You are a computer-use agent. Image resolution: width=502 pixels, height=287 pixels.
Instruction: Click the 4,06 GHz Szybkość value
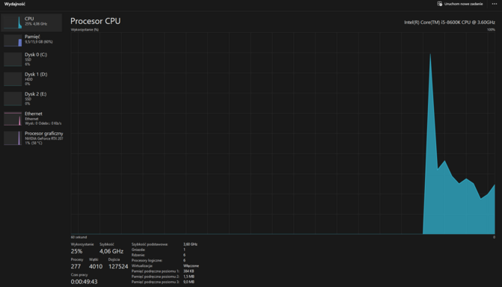tap(111, 251)
